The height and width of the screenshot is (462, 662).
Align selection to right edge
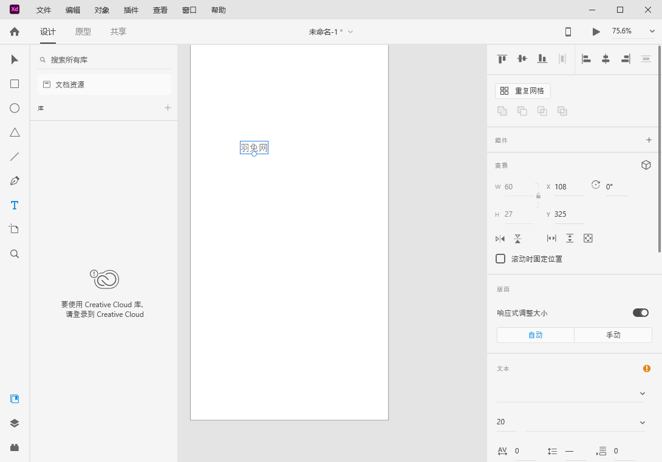626,59
